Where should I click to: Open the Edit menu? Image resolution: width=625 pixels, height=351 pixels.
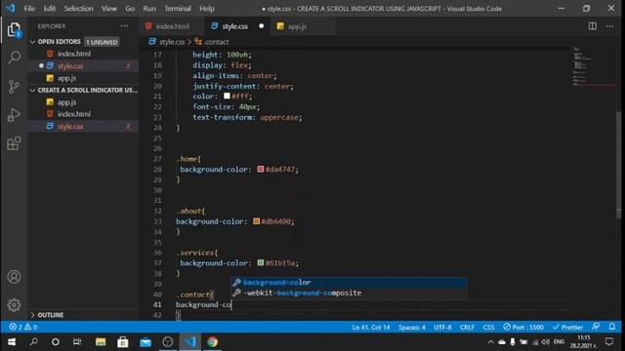(50, 9)
